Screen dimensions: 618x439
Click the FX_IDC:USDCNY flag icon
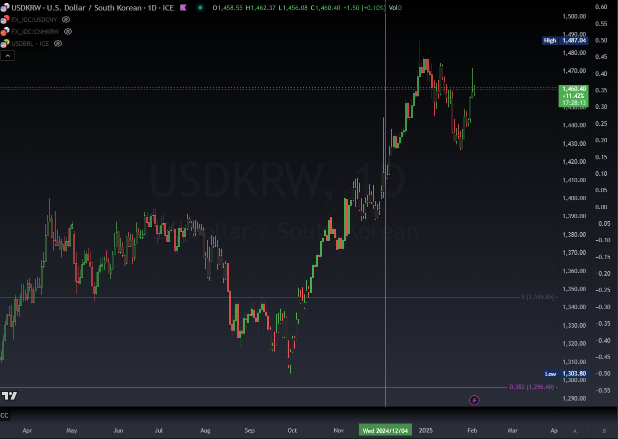pos(4,20)
